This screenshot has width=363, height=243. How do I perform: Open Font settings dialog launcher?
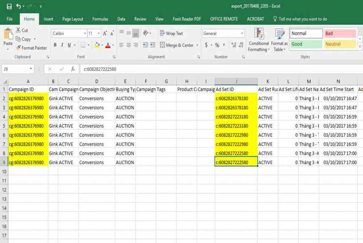[114, 57]
